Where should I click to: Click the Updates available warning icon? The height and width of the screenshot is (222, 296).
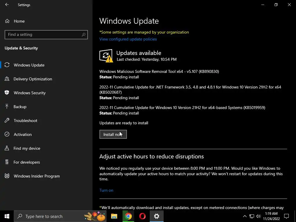point(106,56)
